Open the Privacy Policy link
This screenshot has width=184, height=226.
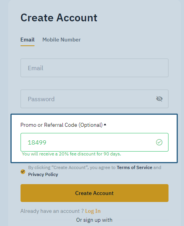tap(43, 174)
